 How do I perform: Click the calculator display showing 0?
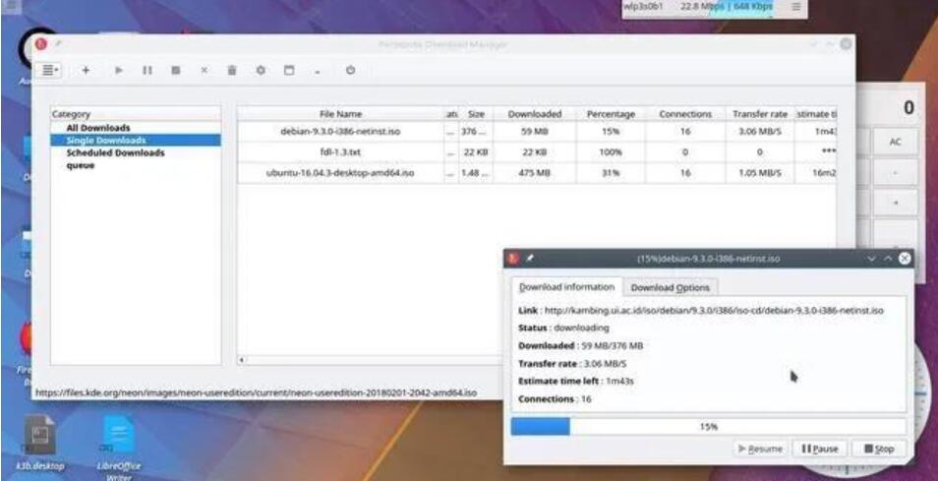coord(893,107)
